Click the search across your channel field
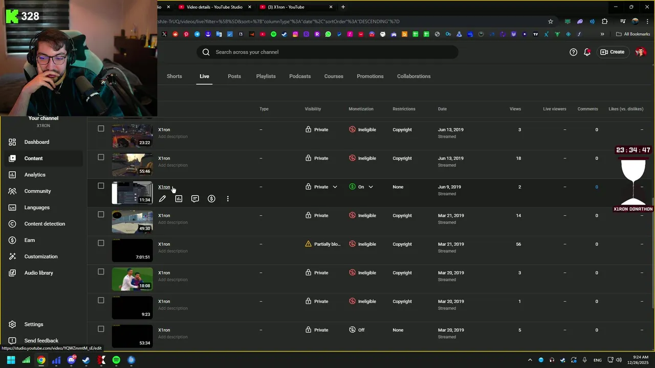The height and width of the screenshot is (368, 655). pos(327,52)
